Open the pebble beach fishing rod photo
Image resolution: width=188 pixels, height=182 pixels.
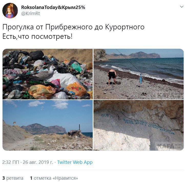point(139,74)
